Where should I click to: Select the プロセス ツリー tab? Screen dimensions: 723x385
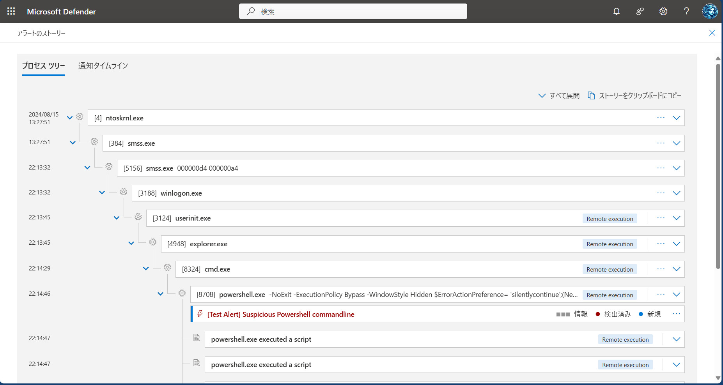pyautogui.click(x=43, y=66)
